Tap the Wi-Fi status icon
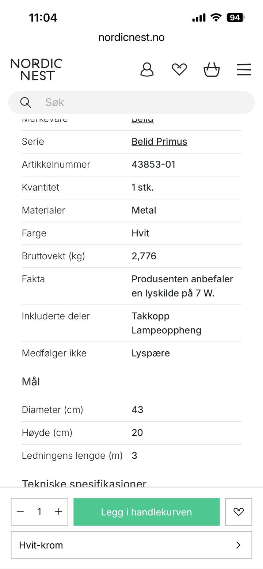The image size is (263, 569). tap(217, 18)
